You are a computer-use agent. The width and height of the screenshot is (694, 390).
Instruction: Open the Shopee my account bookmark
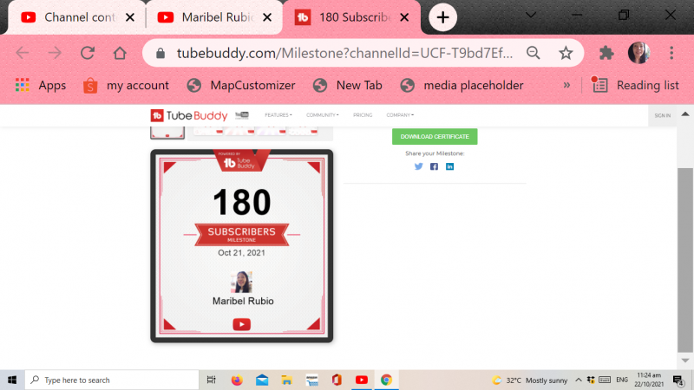coord(126,85)
